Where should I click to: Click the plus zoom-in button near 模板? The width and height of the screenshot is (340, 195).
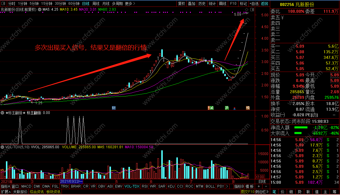coord(259,186)
